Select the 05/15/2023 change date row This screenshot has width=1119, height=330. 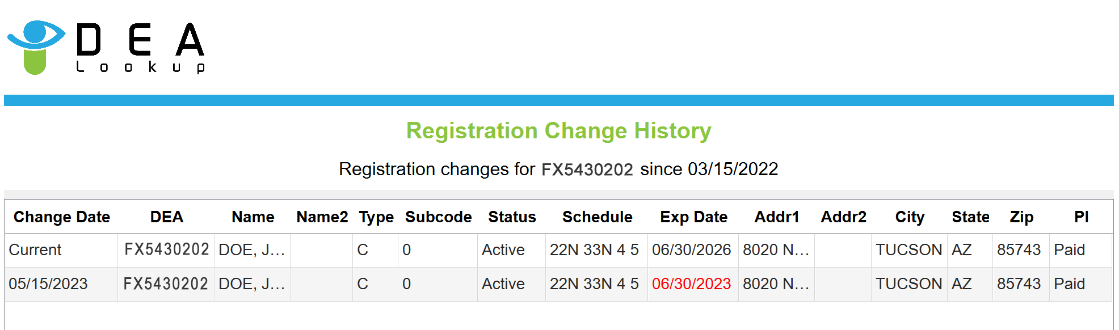[48, 284]
